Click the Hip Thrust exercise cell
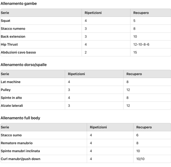 (41, 44)
